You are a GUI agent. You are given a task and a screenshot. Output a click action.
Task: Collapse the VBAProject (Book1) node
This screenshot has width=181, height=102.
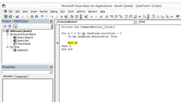coord(4,31)
